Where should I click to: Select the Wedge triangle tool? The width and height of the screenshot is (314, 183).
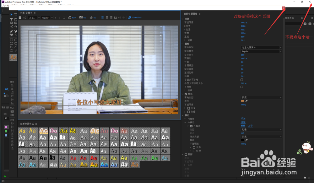(x=11, y=47)
